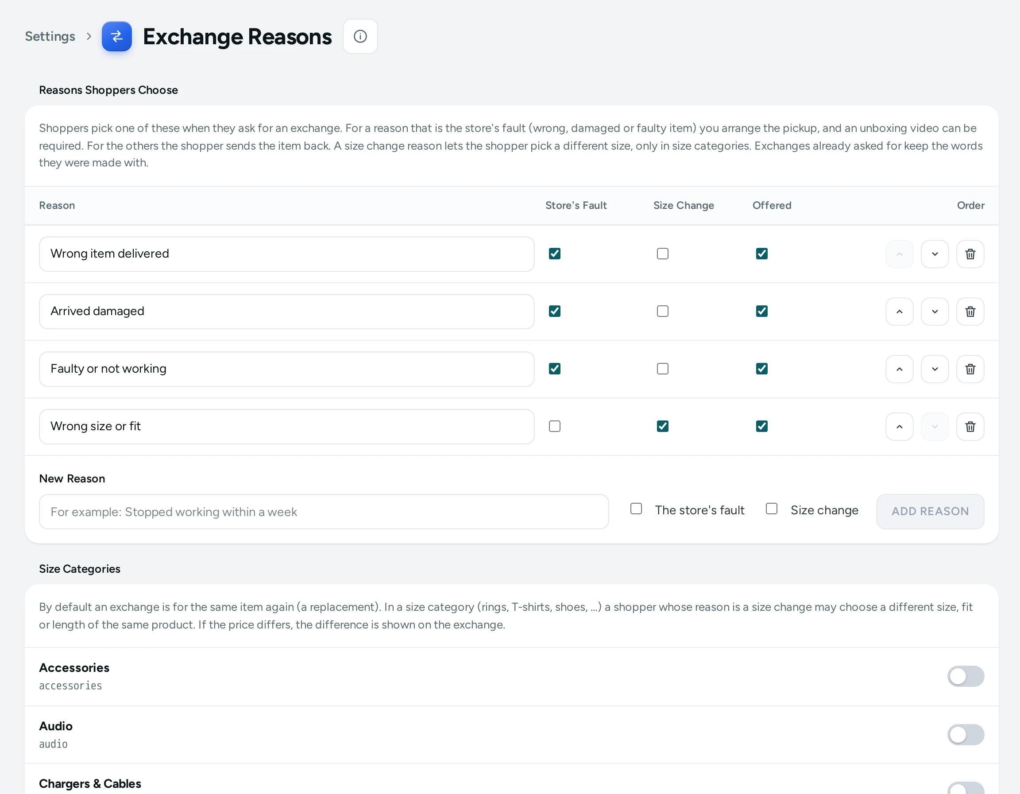Screen dimensions: 1020x794
Task: Uncheck Offered for Wrong size or fit
Action: pos(761,426)
